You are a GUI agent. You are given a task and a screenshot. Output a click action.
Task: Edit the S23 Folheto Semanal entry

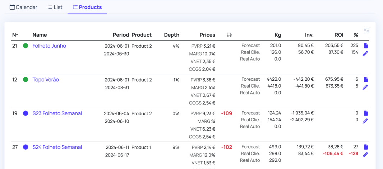365,121
